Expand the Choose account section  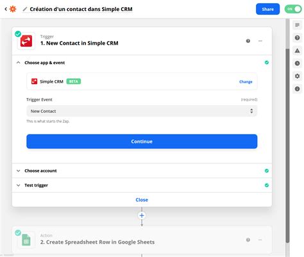pos(142,170)
